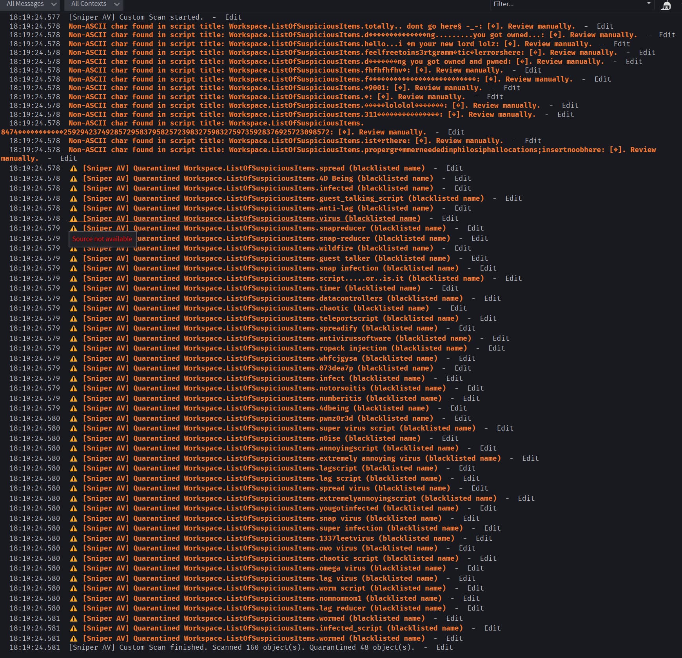Screen dimensions: 682x658
Task: Click Edit on owo virus line
Action: tap(467, 548)
